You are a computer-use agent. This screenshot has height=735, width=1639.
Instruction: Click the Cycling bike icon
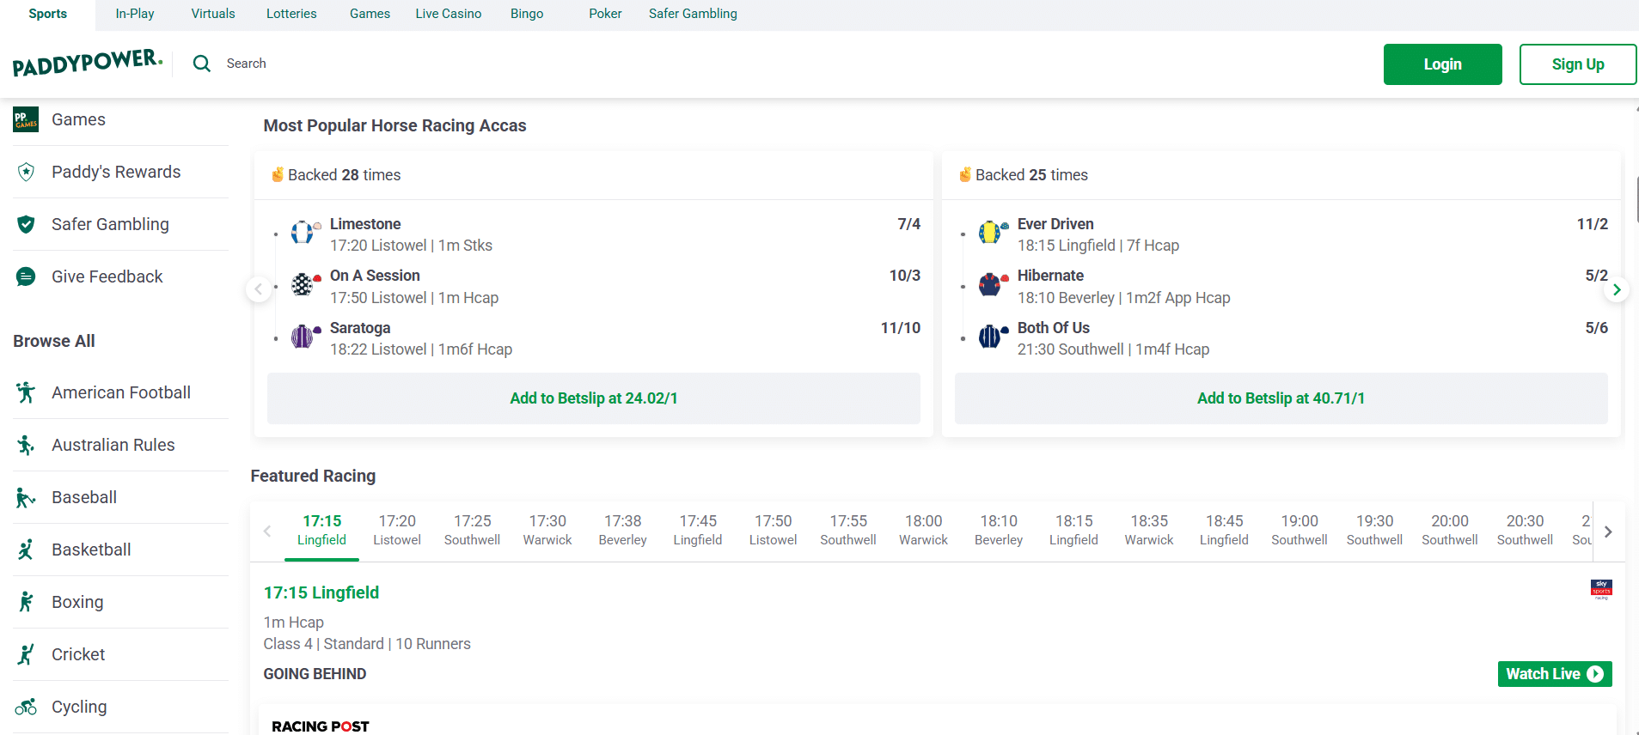pos(26,707)
